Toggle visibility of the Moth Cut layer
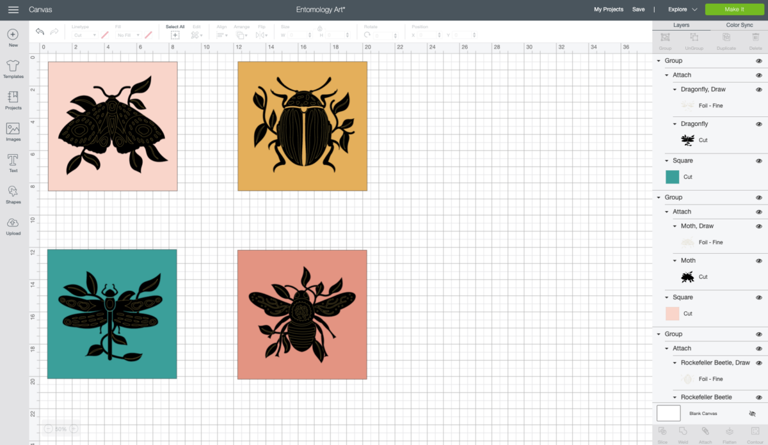Image resolution: width=768 pixels, height=445 pixels. 759,260
